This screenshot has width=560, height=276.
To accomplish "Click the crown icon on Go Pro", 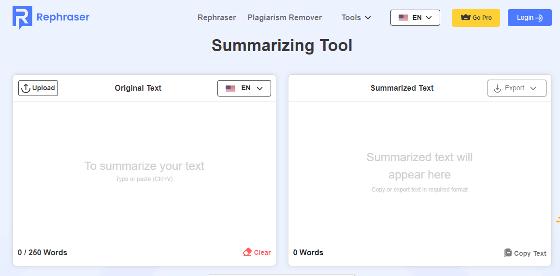I will [x=465, y=18].
